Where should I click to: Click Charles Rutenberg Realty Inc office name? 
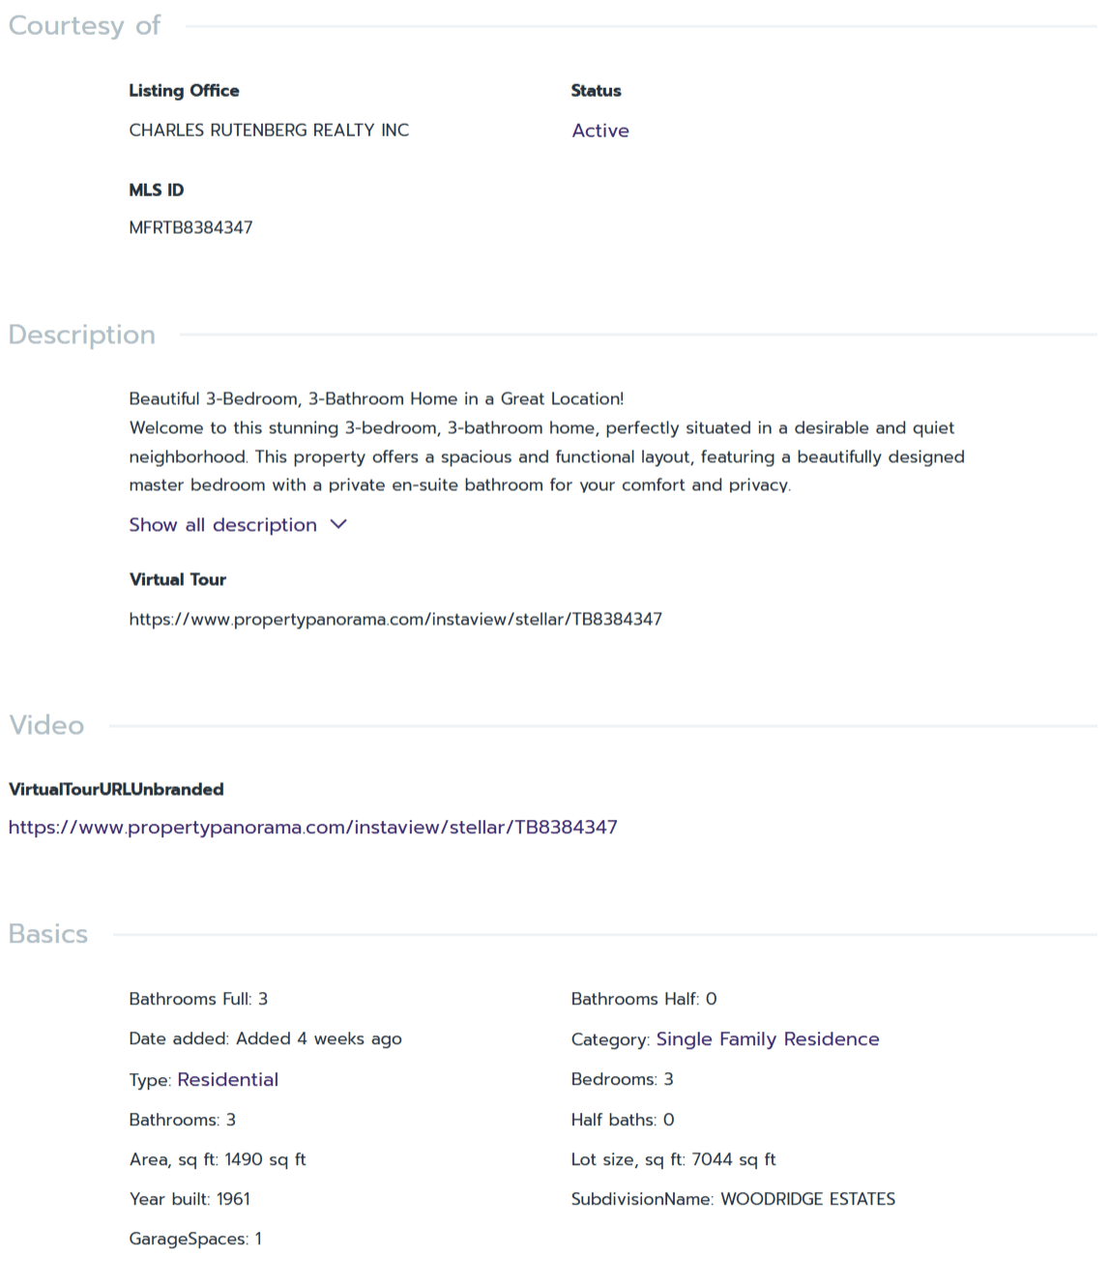269,131
